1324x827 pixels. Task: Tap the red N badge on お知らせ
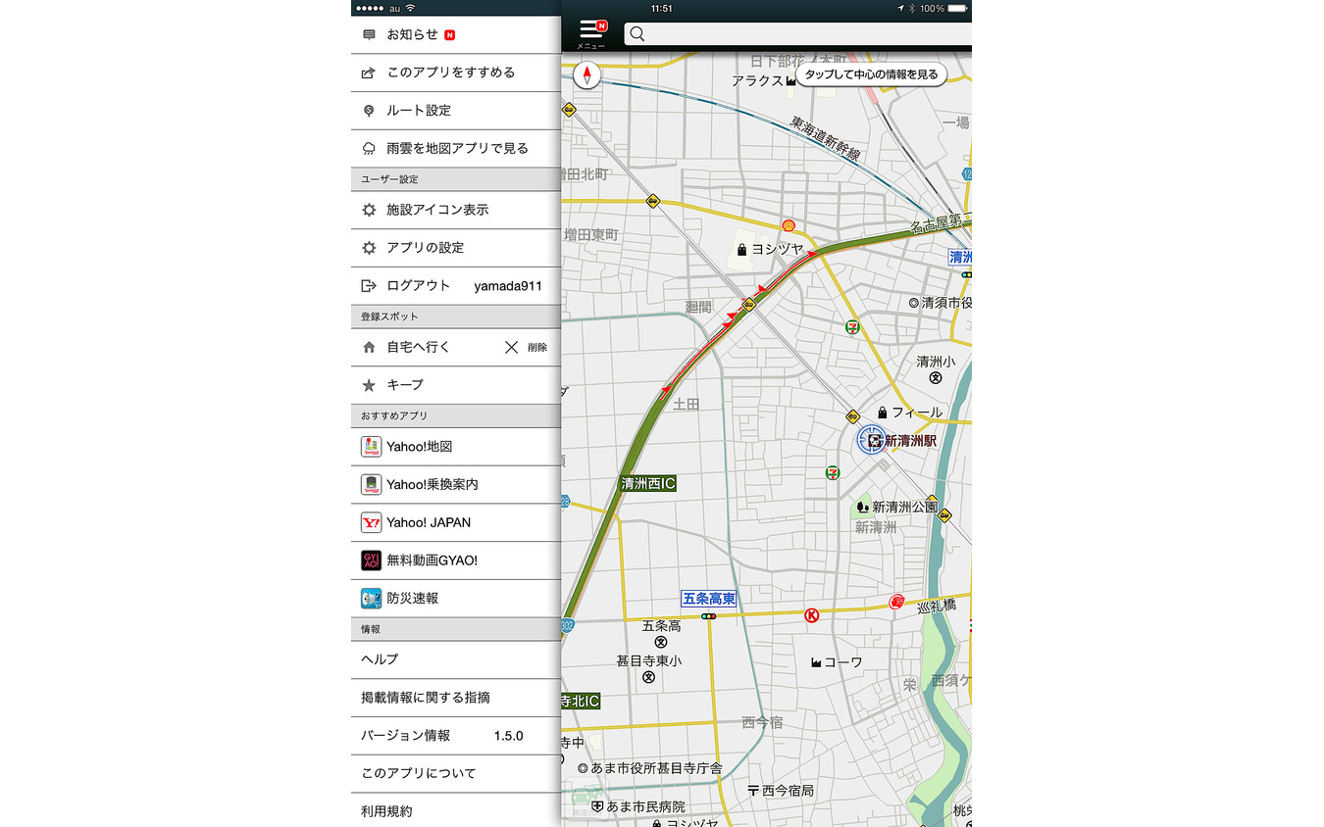(x=449, y=35)
